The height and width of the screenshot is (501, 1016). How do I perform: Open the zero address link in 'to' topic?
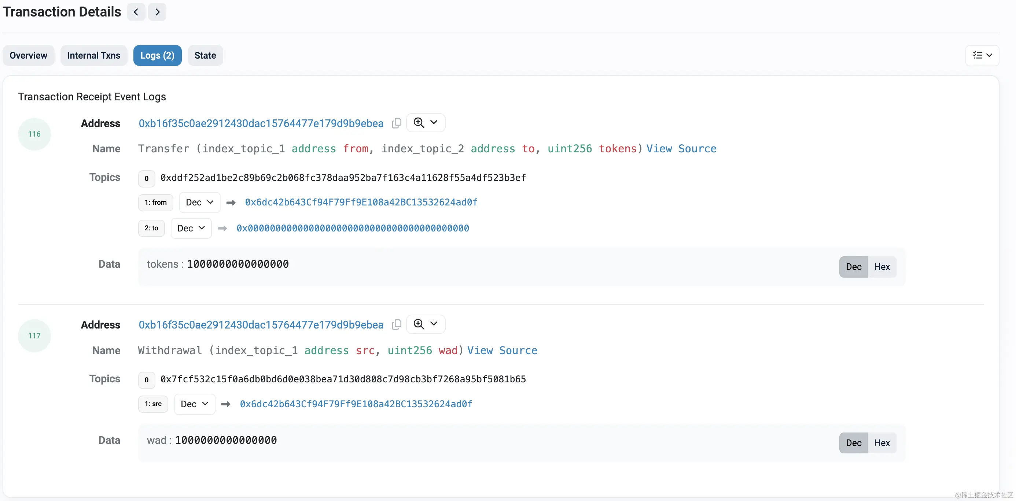353,228
